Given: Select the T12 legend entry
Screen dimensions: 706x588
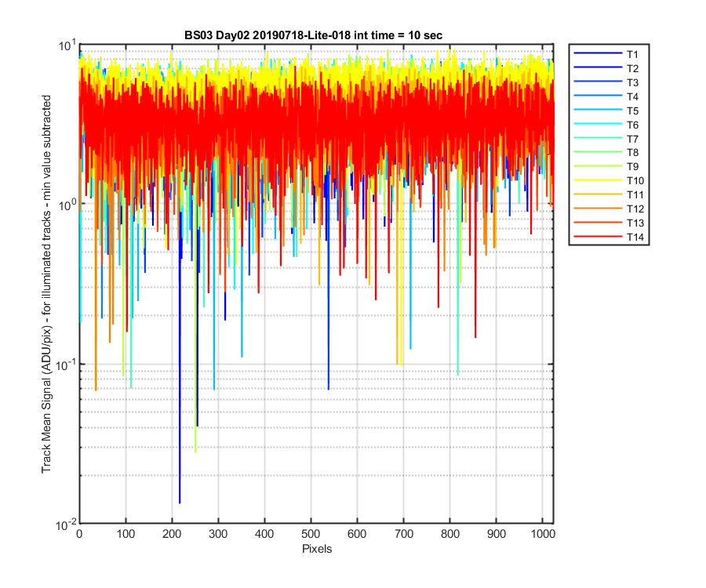Looking at the screenshot, I should 609,209.
